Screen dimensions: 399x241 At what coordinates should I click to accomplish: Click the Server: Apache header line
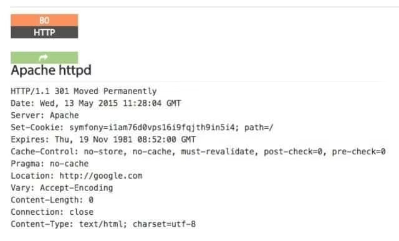tap(45, 115)
